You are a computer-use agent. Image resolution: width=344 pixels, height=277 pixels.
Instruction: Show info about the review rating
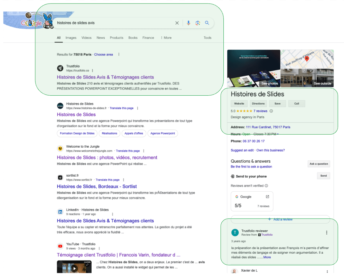pyautogui.click(x=271, y=111)
